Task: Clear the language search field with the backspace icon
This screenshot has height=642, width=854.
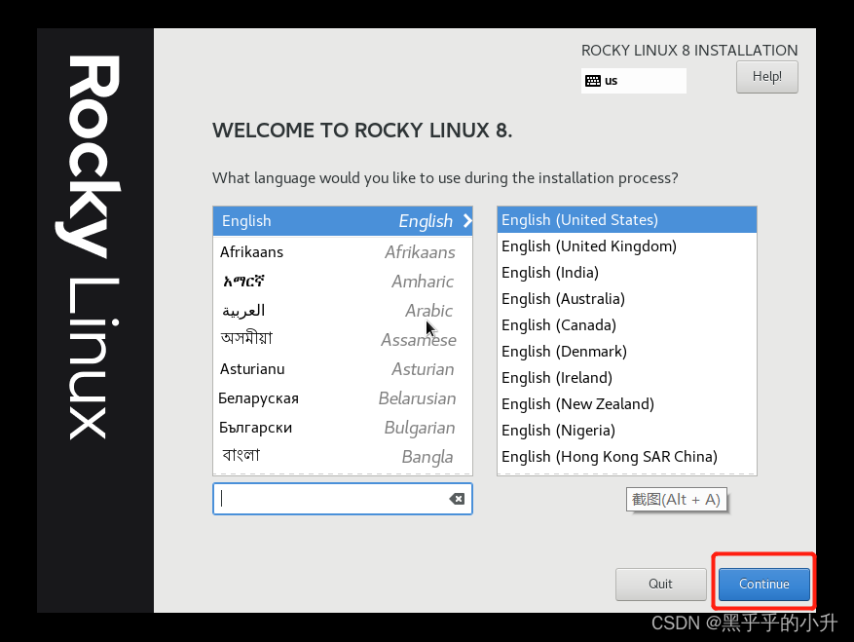Action: 457,499
